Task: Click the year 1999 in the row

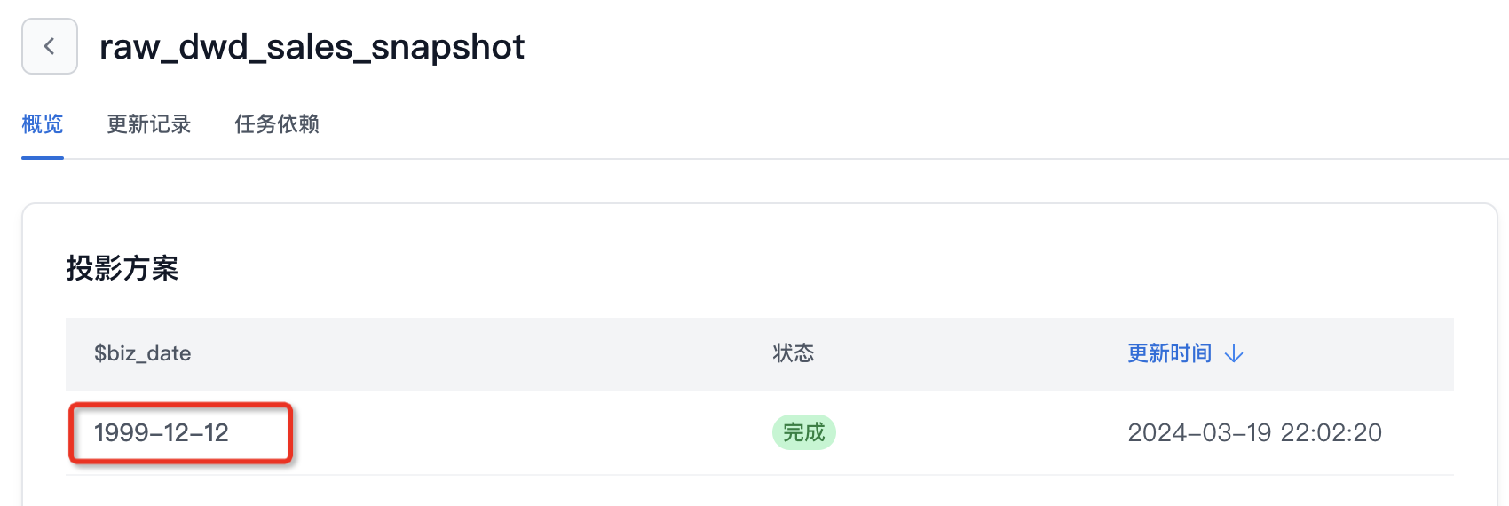Action: pos(122,432)
